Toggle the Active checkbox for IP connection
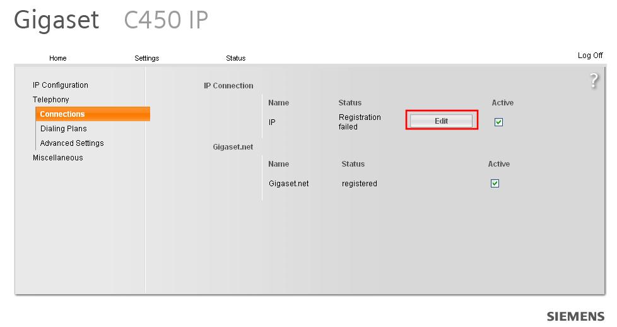Image resolution: width=617 pixels, height=327 pixels. [498, 122]
